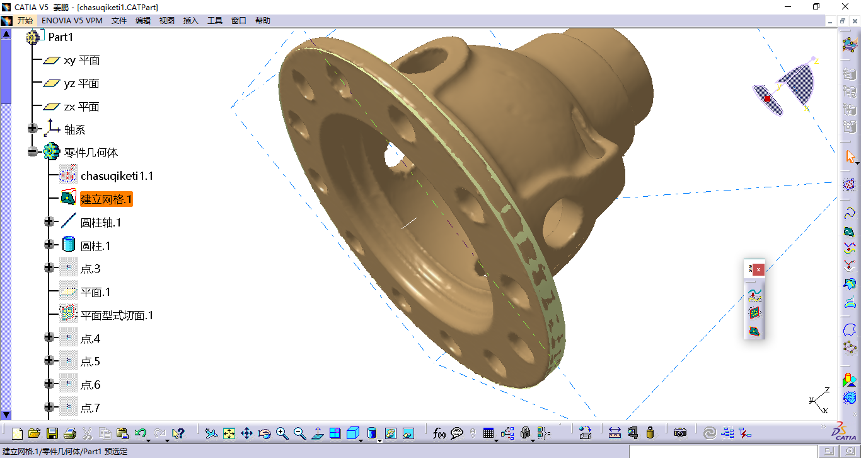The width and height of the screenshot is (861, 458).
Task: Open the Formula f(x) tool
Action: (439, 433)
